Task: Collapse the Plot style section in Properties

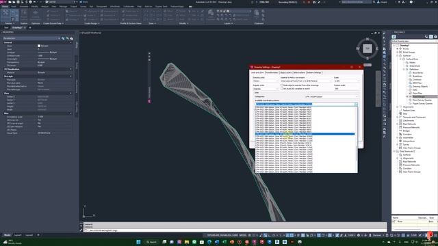Action: pos(70,76)
